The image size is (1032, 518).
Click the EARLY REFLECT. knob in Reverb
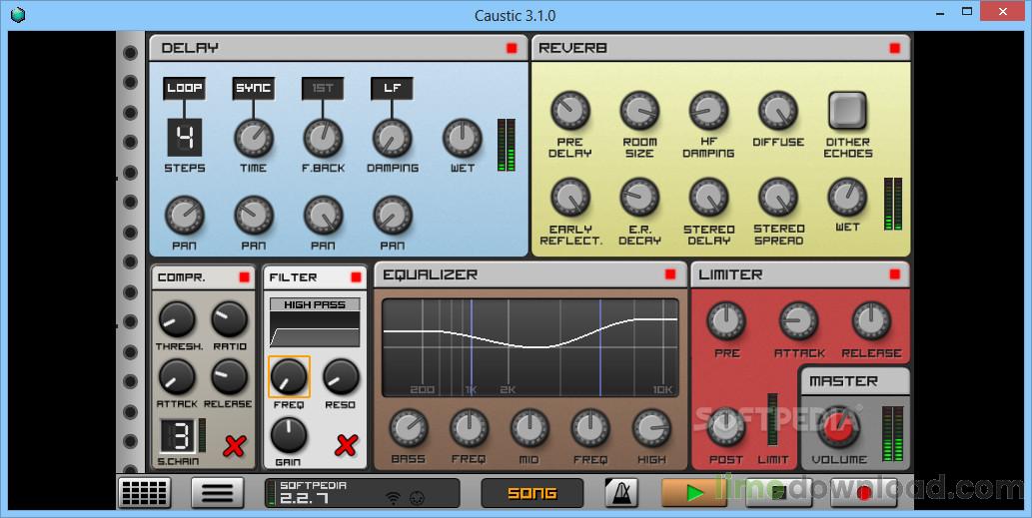point(570,198)
